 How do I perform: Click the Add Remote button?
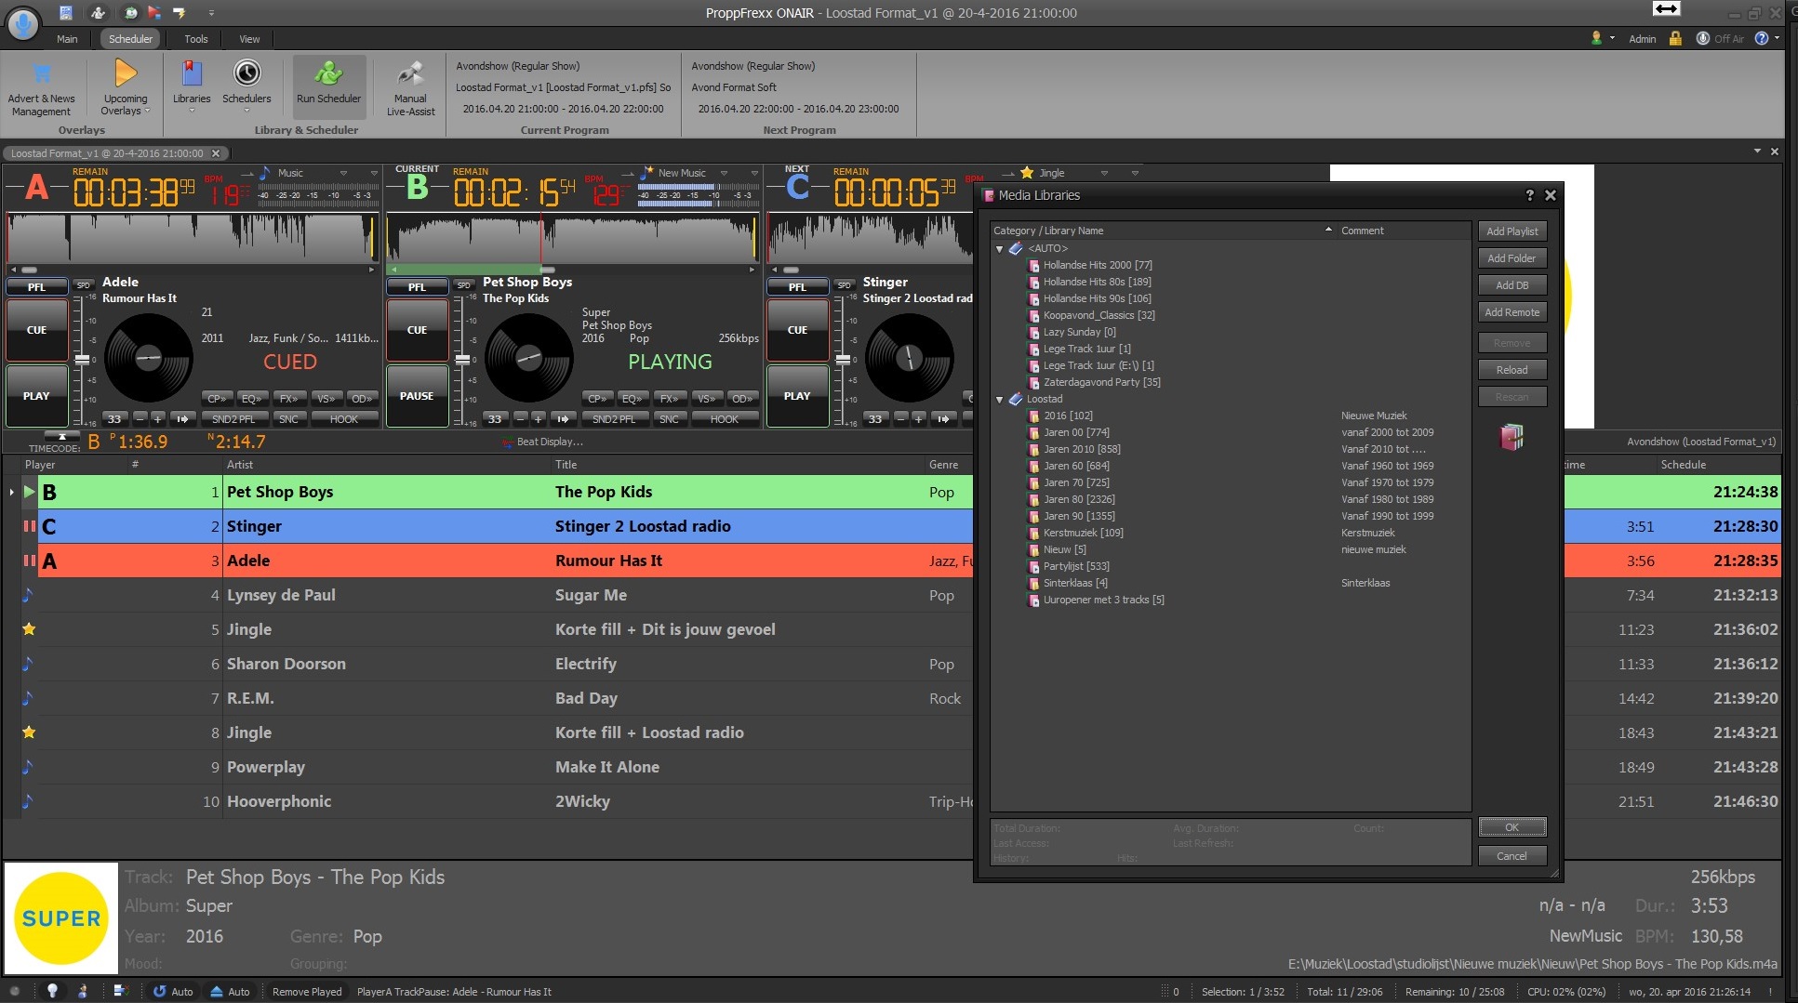pos(1512,312)
